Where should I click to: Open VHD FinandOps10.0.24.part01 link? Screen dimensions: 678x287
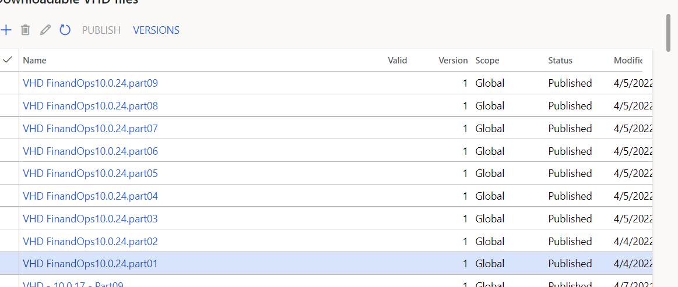coord(90,263)
